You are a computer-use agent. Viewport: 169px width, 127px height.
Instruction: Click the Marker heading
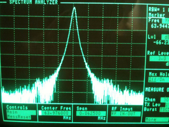(157, 15)
